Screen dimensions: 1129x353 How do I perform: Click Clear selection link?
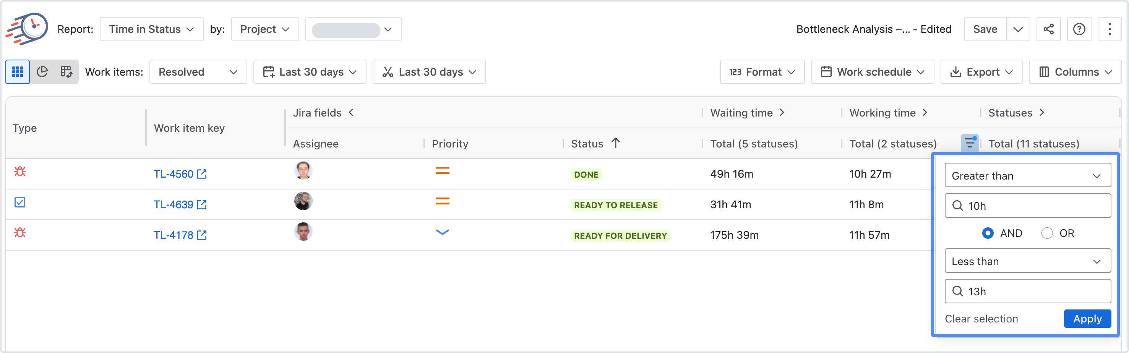point(981,319)
